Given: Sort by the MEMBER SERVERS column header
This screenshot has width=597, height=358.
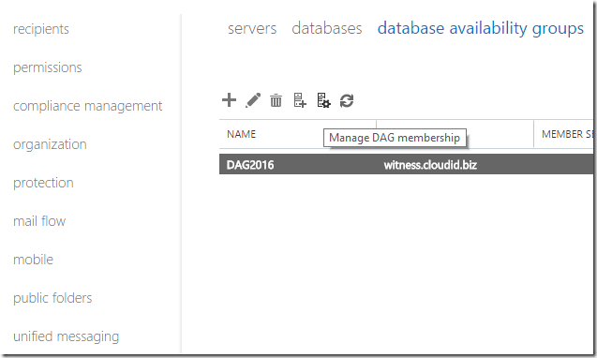Looking at the screenshot, I should 567,134.
